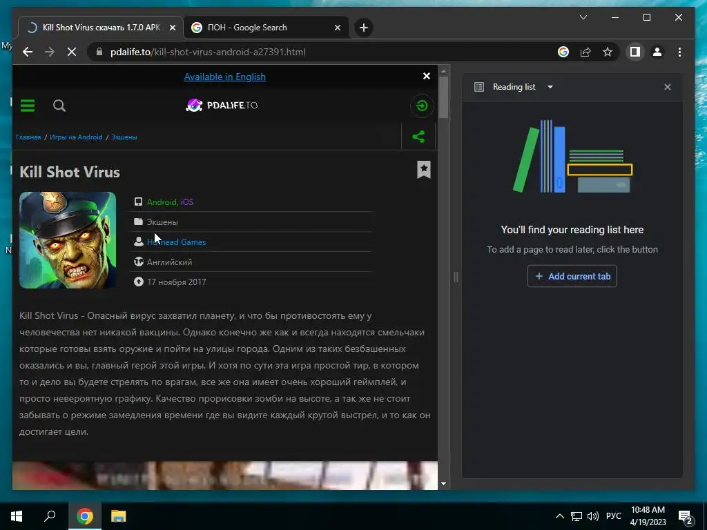Screen dimensions: 707x530
Task: Go to Главная breadcrumb
Action: click(28, 137)
